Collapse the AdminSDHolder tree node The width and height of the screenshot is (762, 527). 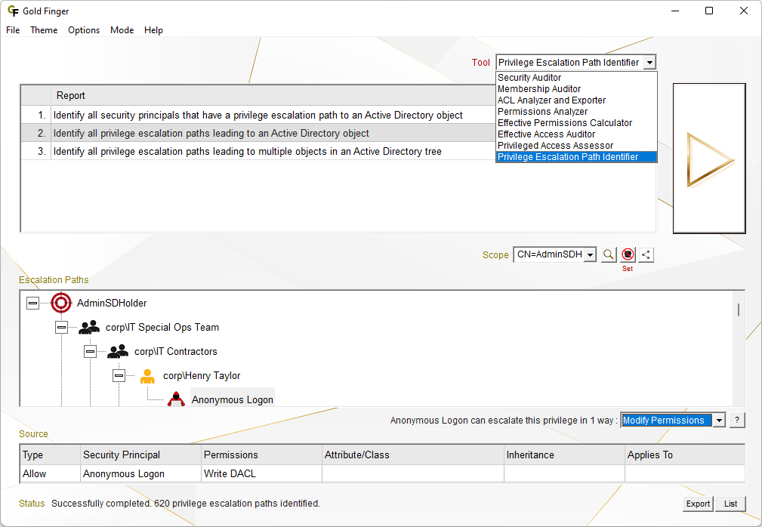32,303
